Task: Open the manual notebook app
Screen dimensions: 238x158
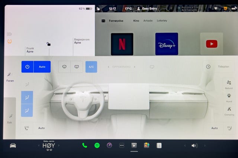Action: 159,145
